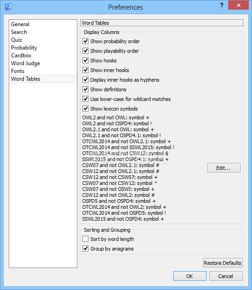Click 'CSW12 and not OWL2.1: symbol #'
Image resolution: width=252 pixels, height=290 pixels.
click(121, 171)
